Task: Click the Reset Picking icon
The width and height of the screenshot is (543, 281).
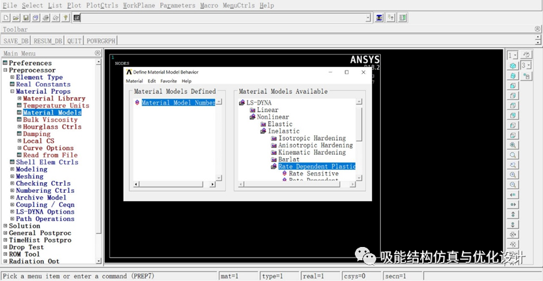Action: (391, 18)
